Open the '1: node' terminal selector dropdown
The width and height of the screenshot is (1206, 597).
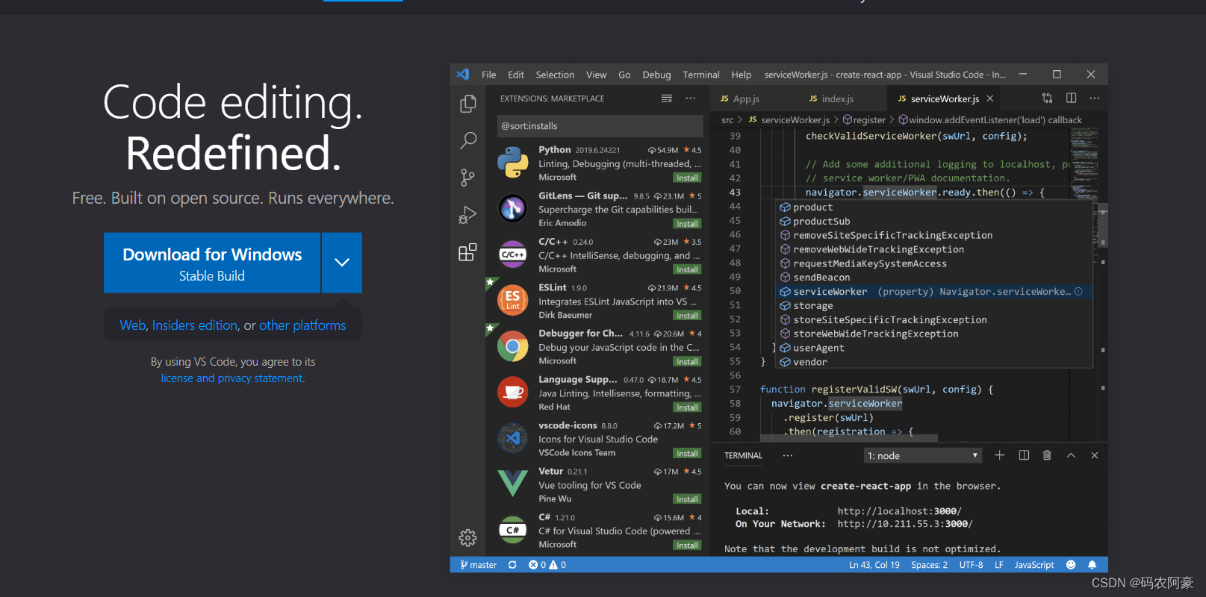tap(923, 456)
